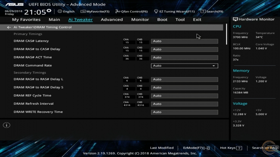Viewport: 280px width, 157px height.
Task: Click Last Modified button
Action: [x=162, y=148]
